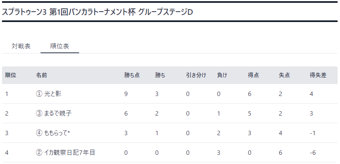Image resolution: width=340 pixels, height=164 pixels.
Task: Click 光と影's 勝ち点 value 9
Action: tap(126, 94)
